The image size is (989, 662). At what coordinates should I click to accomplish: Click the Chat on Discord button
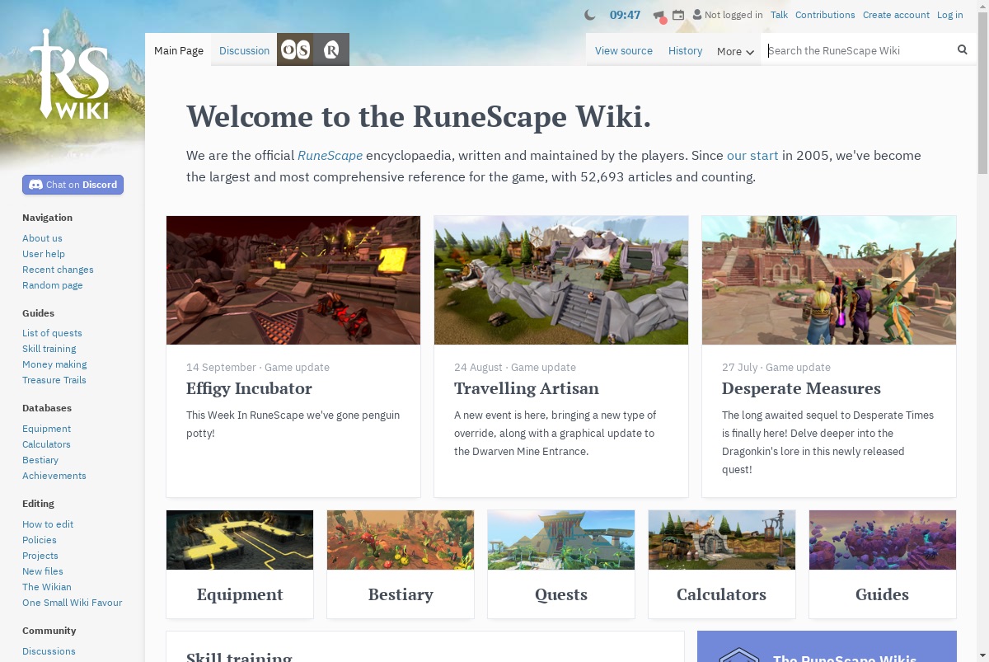pos(73,185)
